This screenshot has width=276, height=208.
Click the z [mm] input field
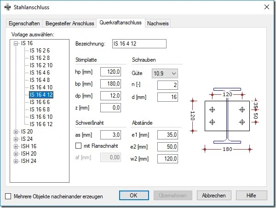click(x=110, y=108)
